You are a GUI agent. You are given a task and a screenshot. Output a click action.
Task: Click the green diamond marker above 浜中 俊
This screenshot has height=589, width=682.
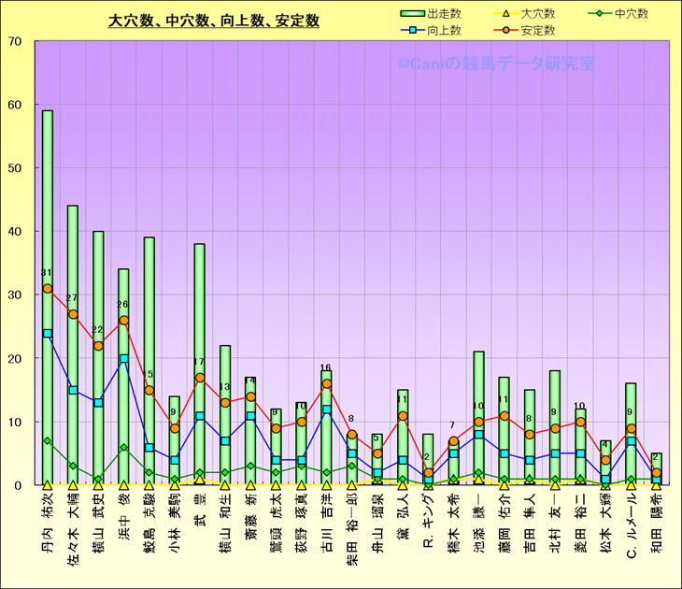[x=123, y=448]
